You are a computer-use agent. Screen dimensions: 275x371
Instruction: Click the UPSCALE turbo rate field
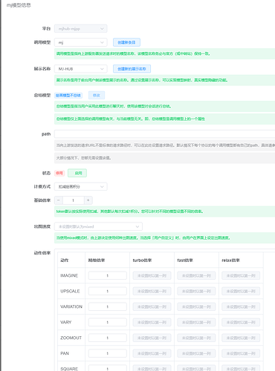pyautogui.click(x=152, y=291)
